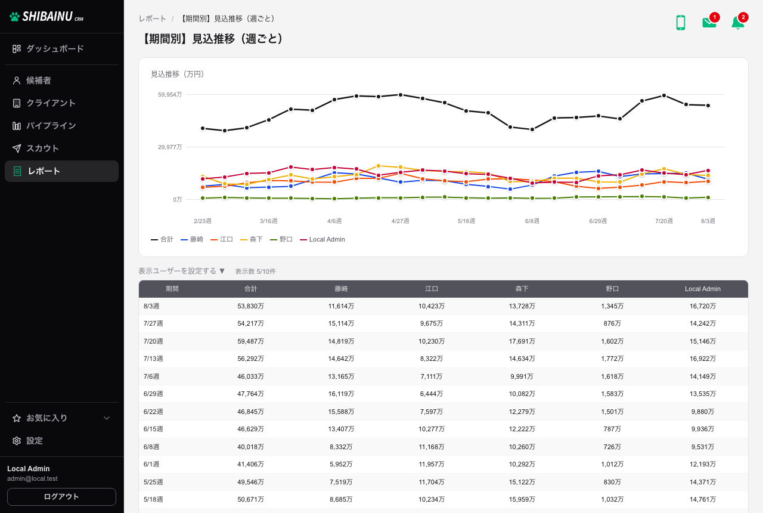Screen dimensions: 763x513
Task: Click the Dashboard grid icon in sidebar
Action: coord(17,49)
